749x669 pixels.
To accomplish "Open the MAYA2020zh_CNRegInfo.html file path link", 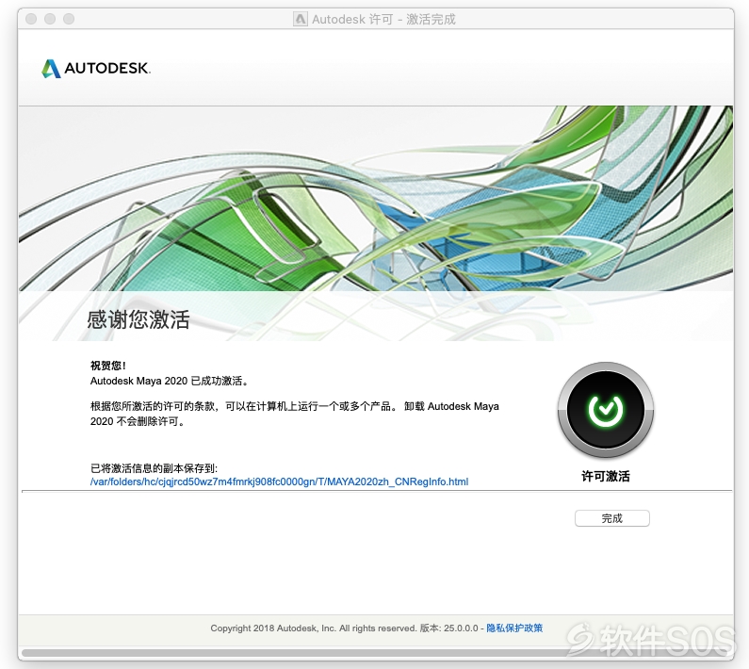I will point(280,481).
